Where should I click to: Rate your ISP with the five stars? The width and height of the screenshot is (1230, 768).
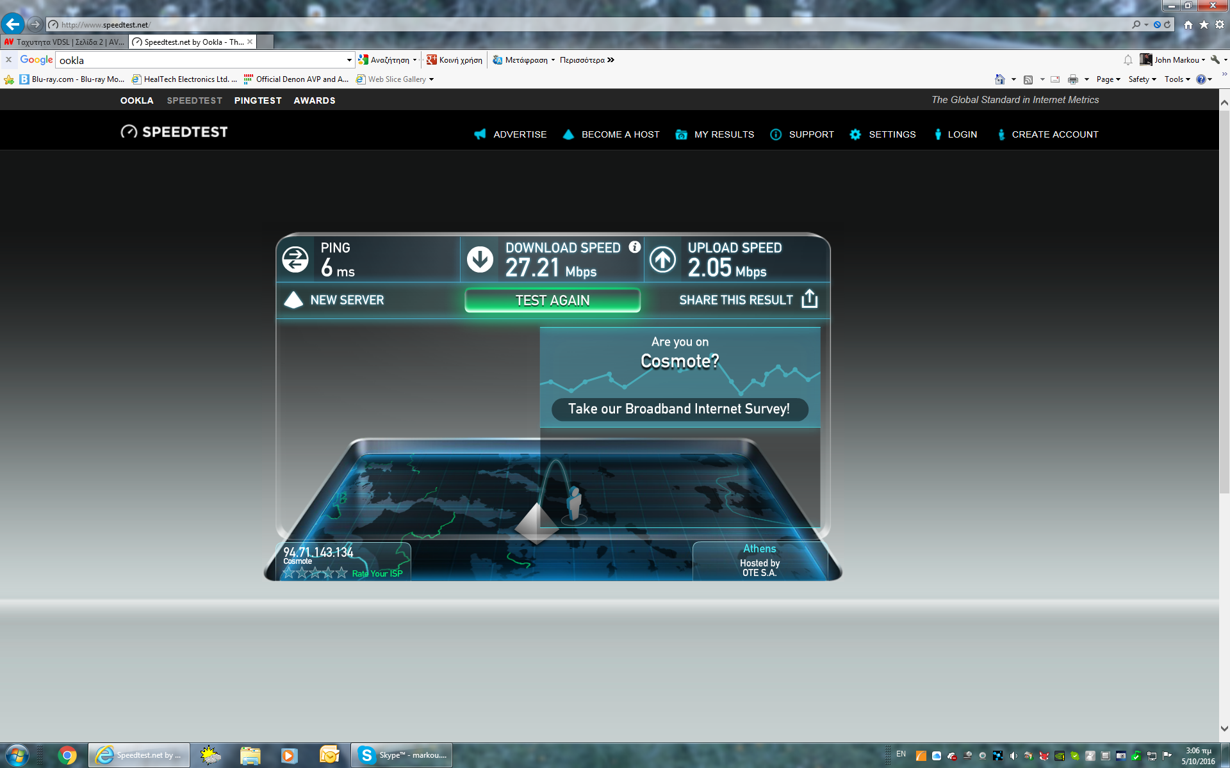pyautogui.click(x=315, y=573)
